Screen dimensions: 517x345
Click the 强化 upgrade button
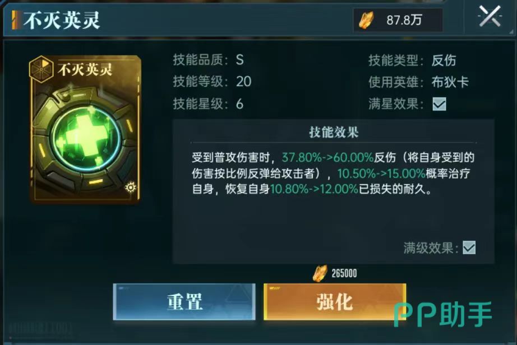tap(335, 301)
